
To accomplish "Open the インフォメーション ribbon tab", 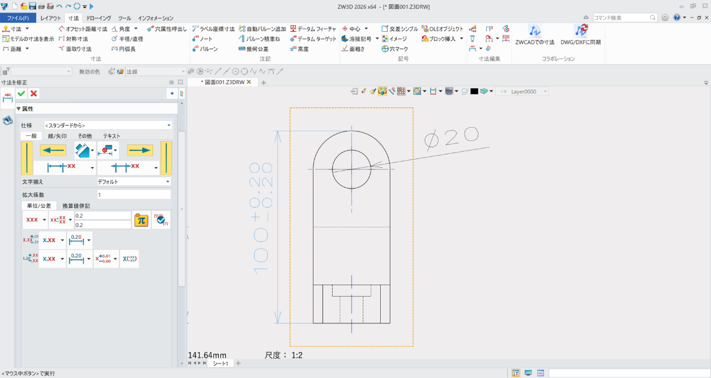I will click(x=156, y=18).
